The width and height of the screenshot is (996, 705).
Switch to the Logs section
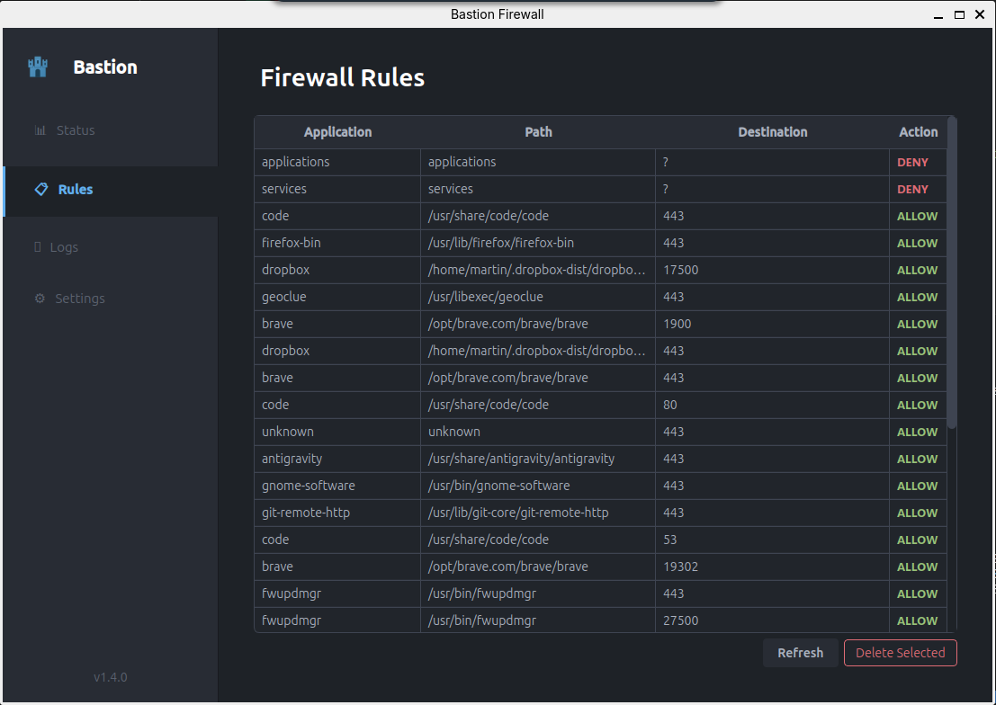[64, 247]
